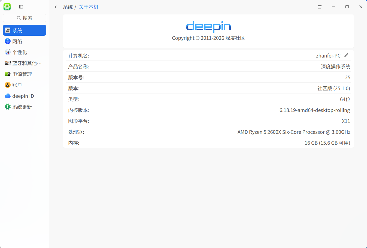
Task: Open 个性化 settings in sidebar
Action: [25, 52]
